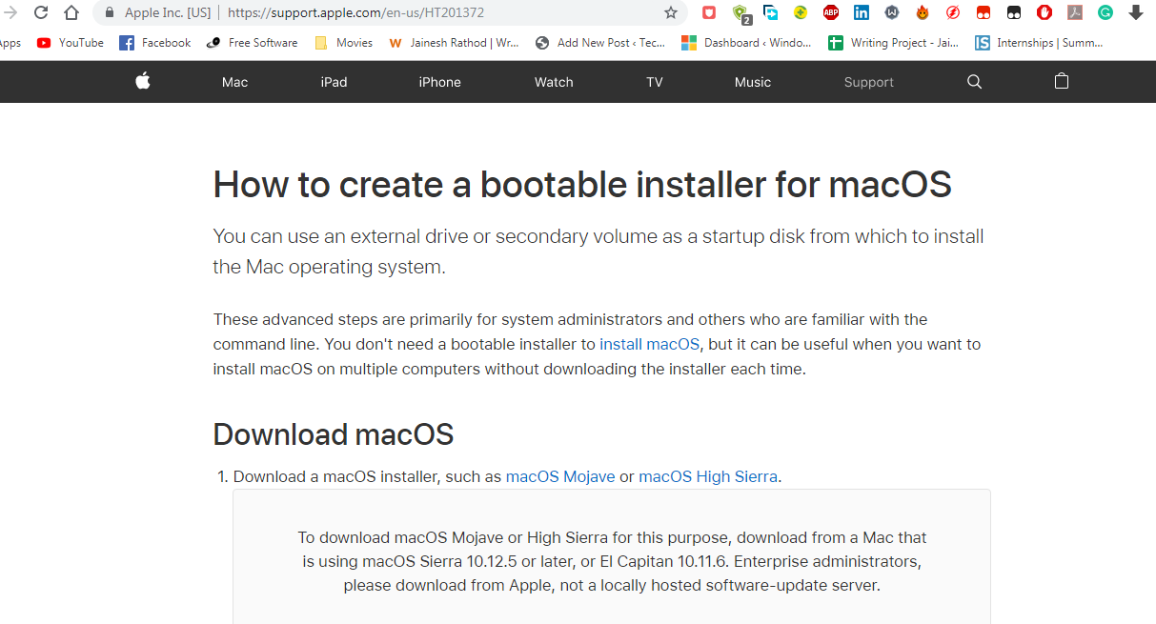Screen dimensions: 1156x624
Task: Open the Movies bookmark folder
Action: (343, 43)
